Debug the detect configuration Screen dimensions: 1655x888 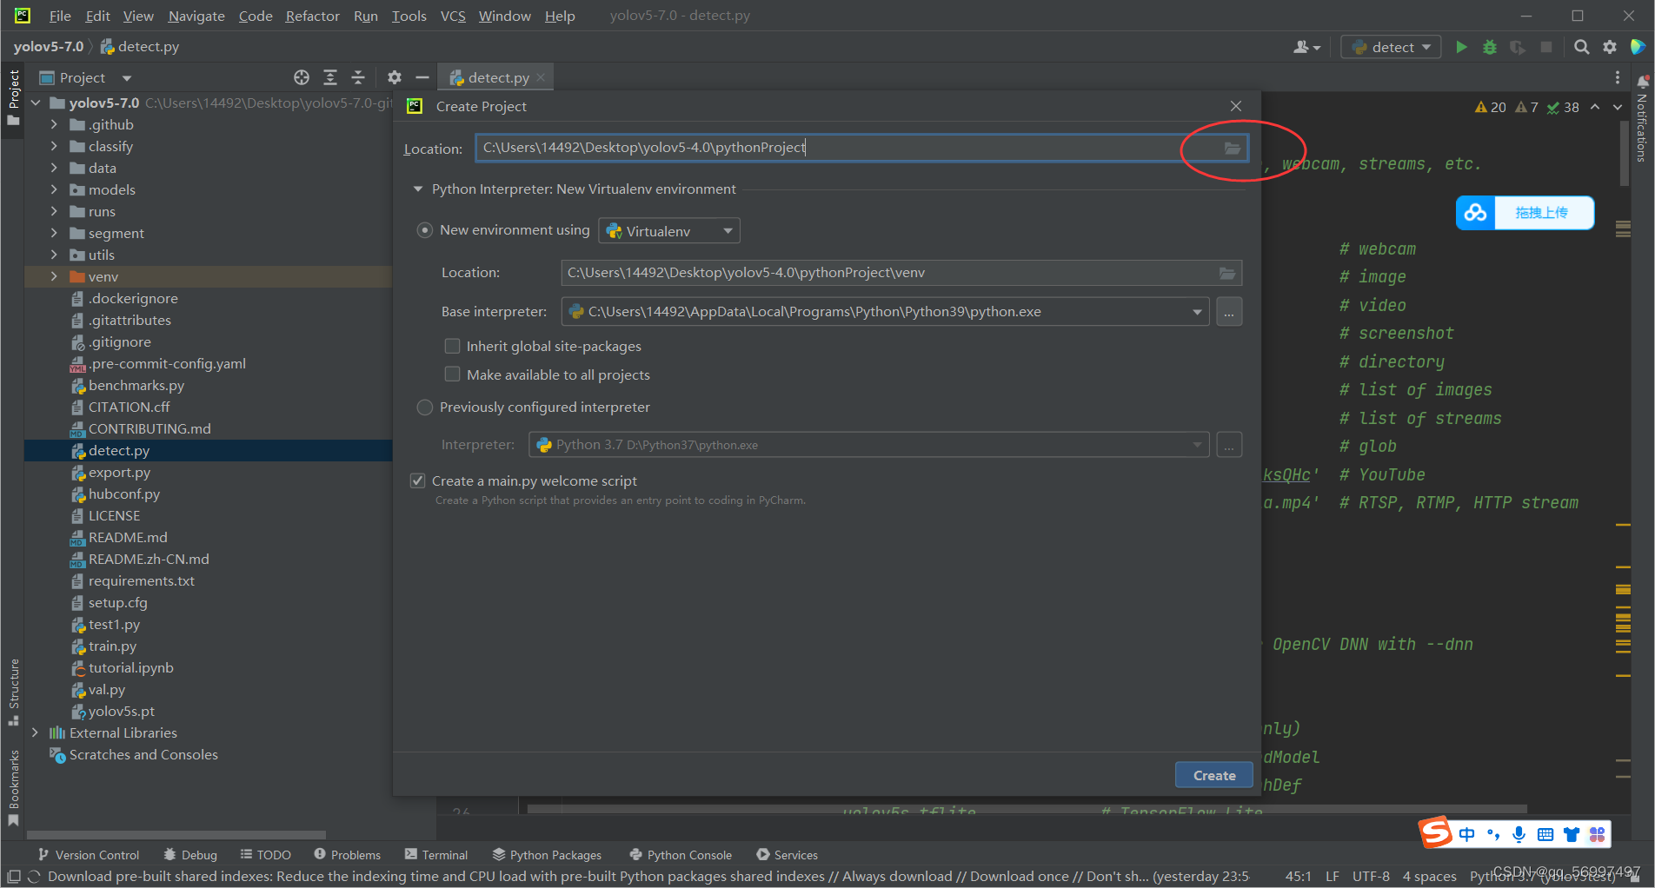coord(1489,47)
